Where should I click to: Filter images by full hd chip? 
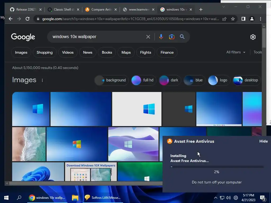(x=144, y=80)
